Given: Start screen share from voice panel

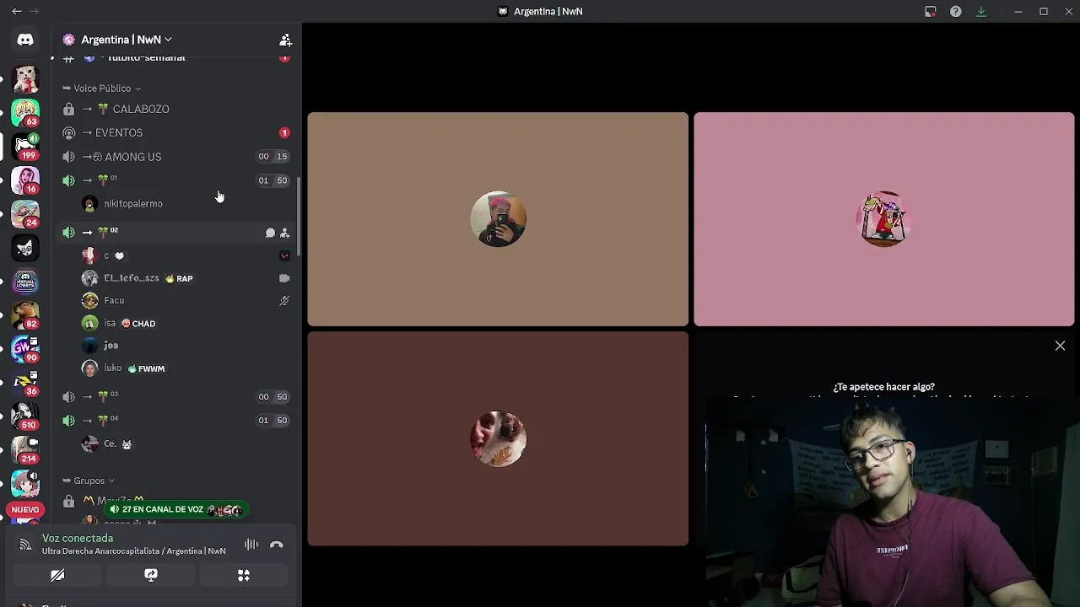Looking at the screenshot, I should [x=151, y=575].
